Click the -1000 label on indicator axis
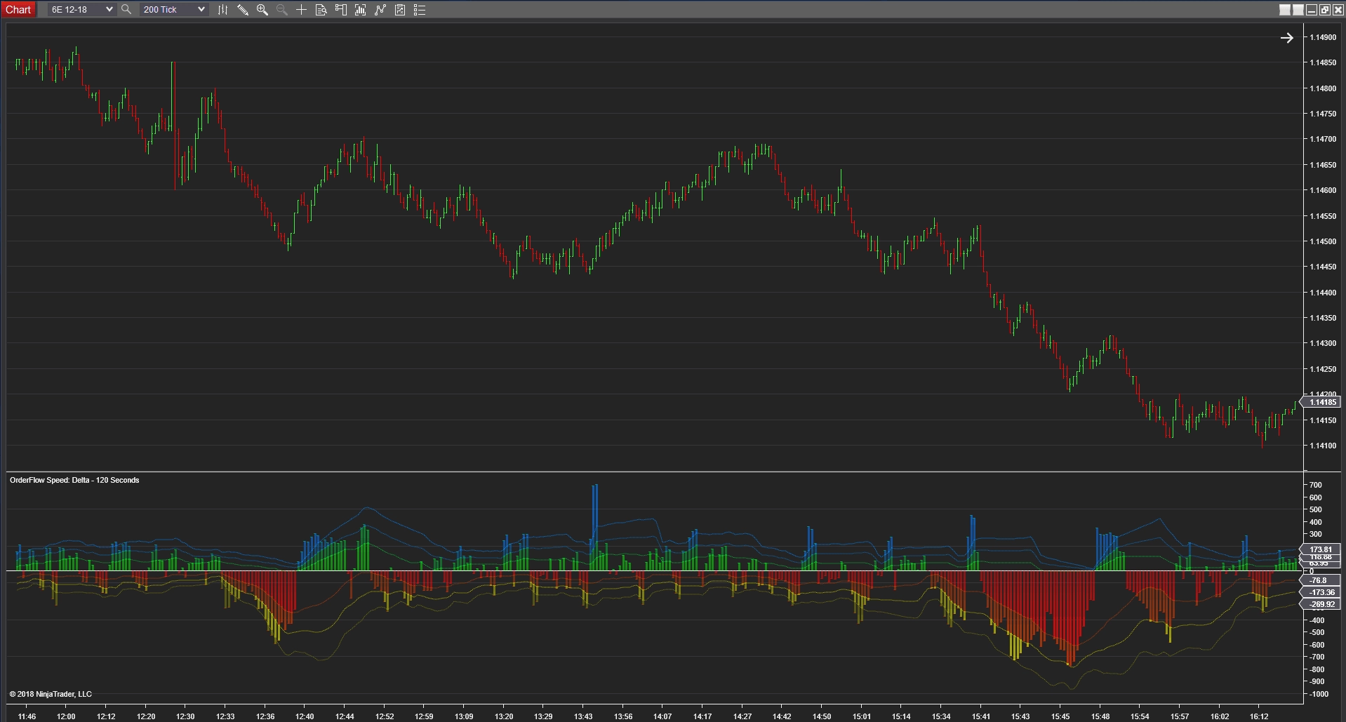 [x=1319, y=694]
